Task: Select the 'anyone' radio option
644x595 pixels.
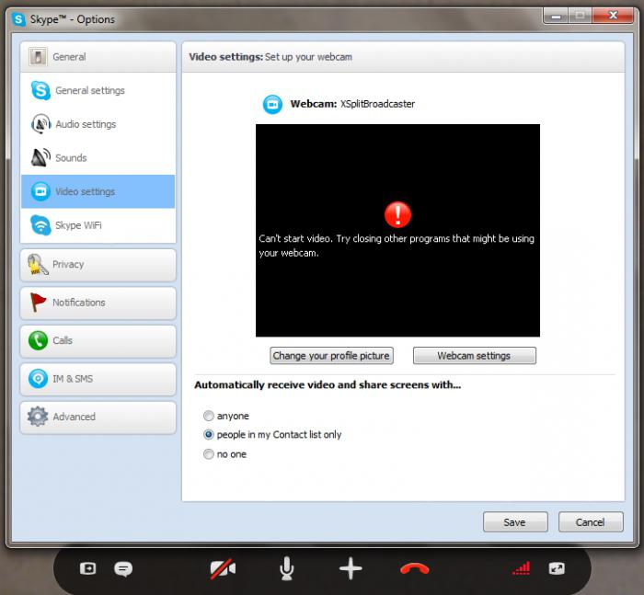Action: tap(209, 416)
